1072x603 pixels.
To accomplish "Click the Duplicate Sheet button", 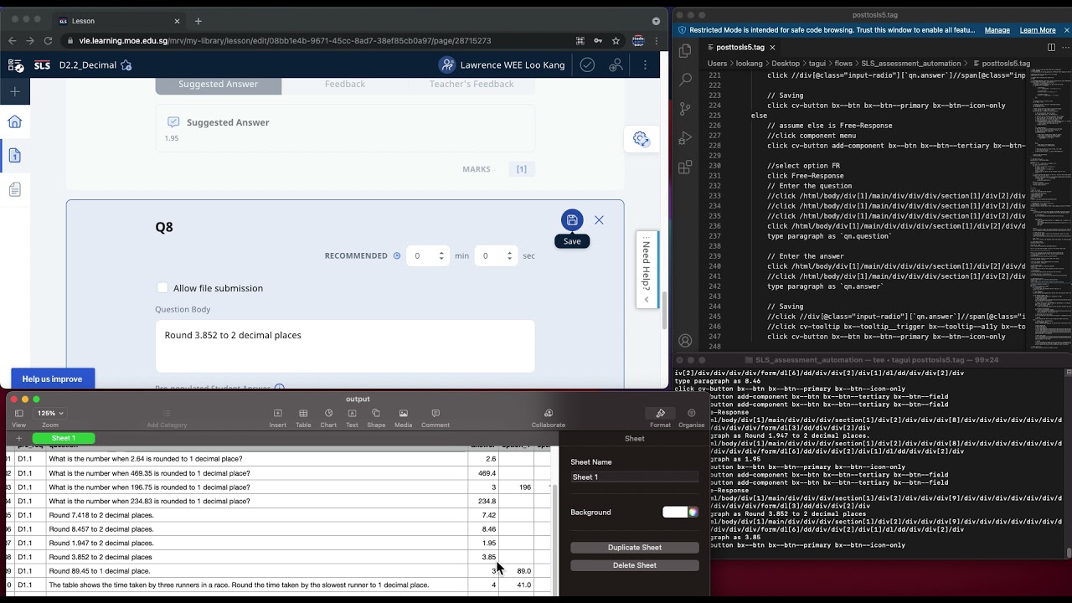I will point(635,548).
